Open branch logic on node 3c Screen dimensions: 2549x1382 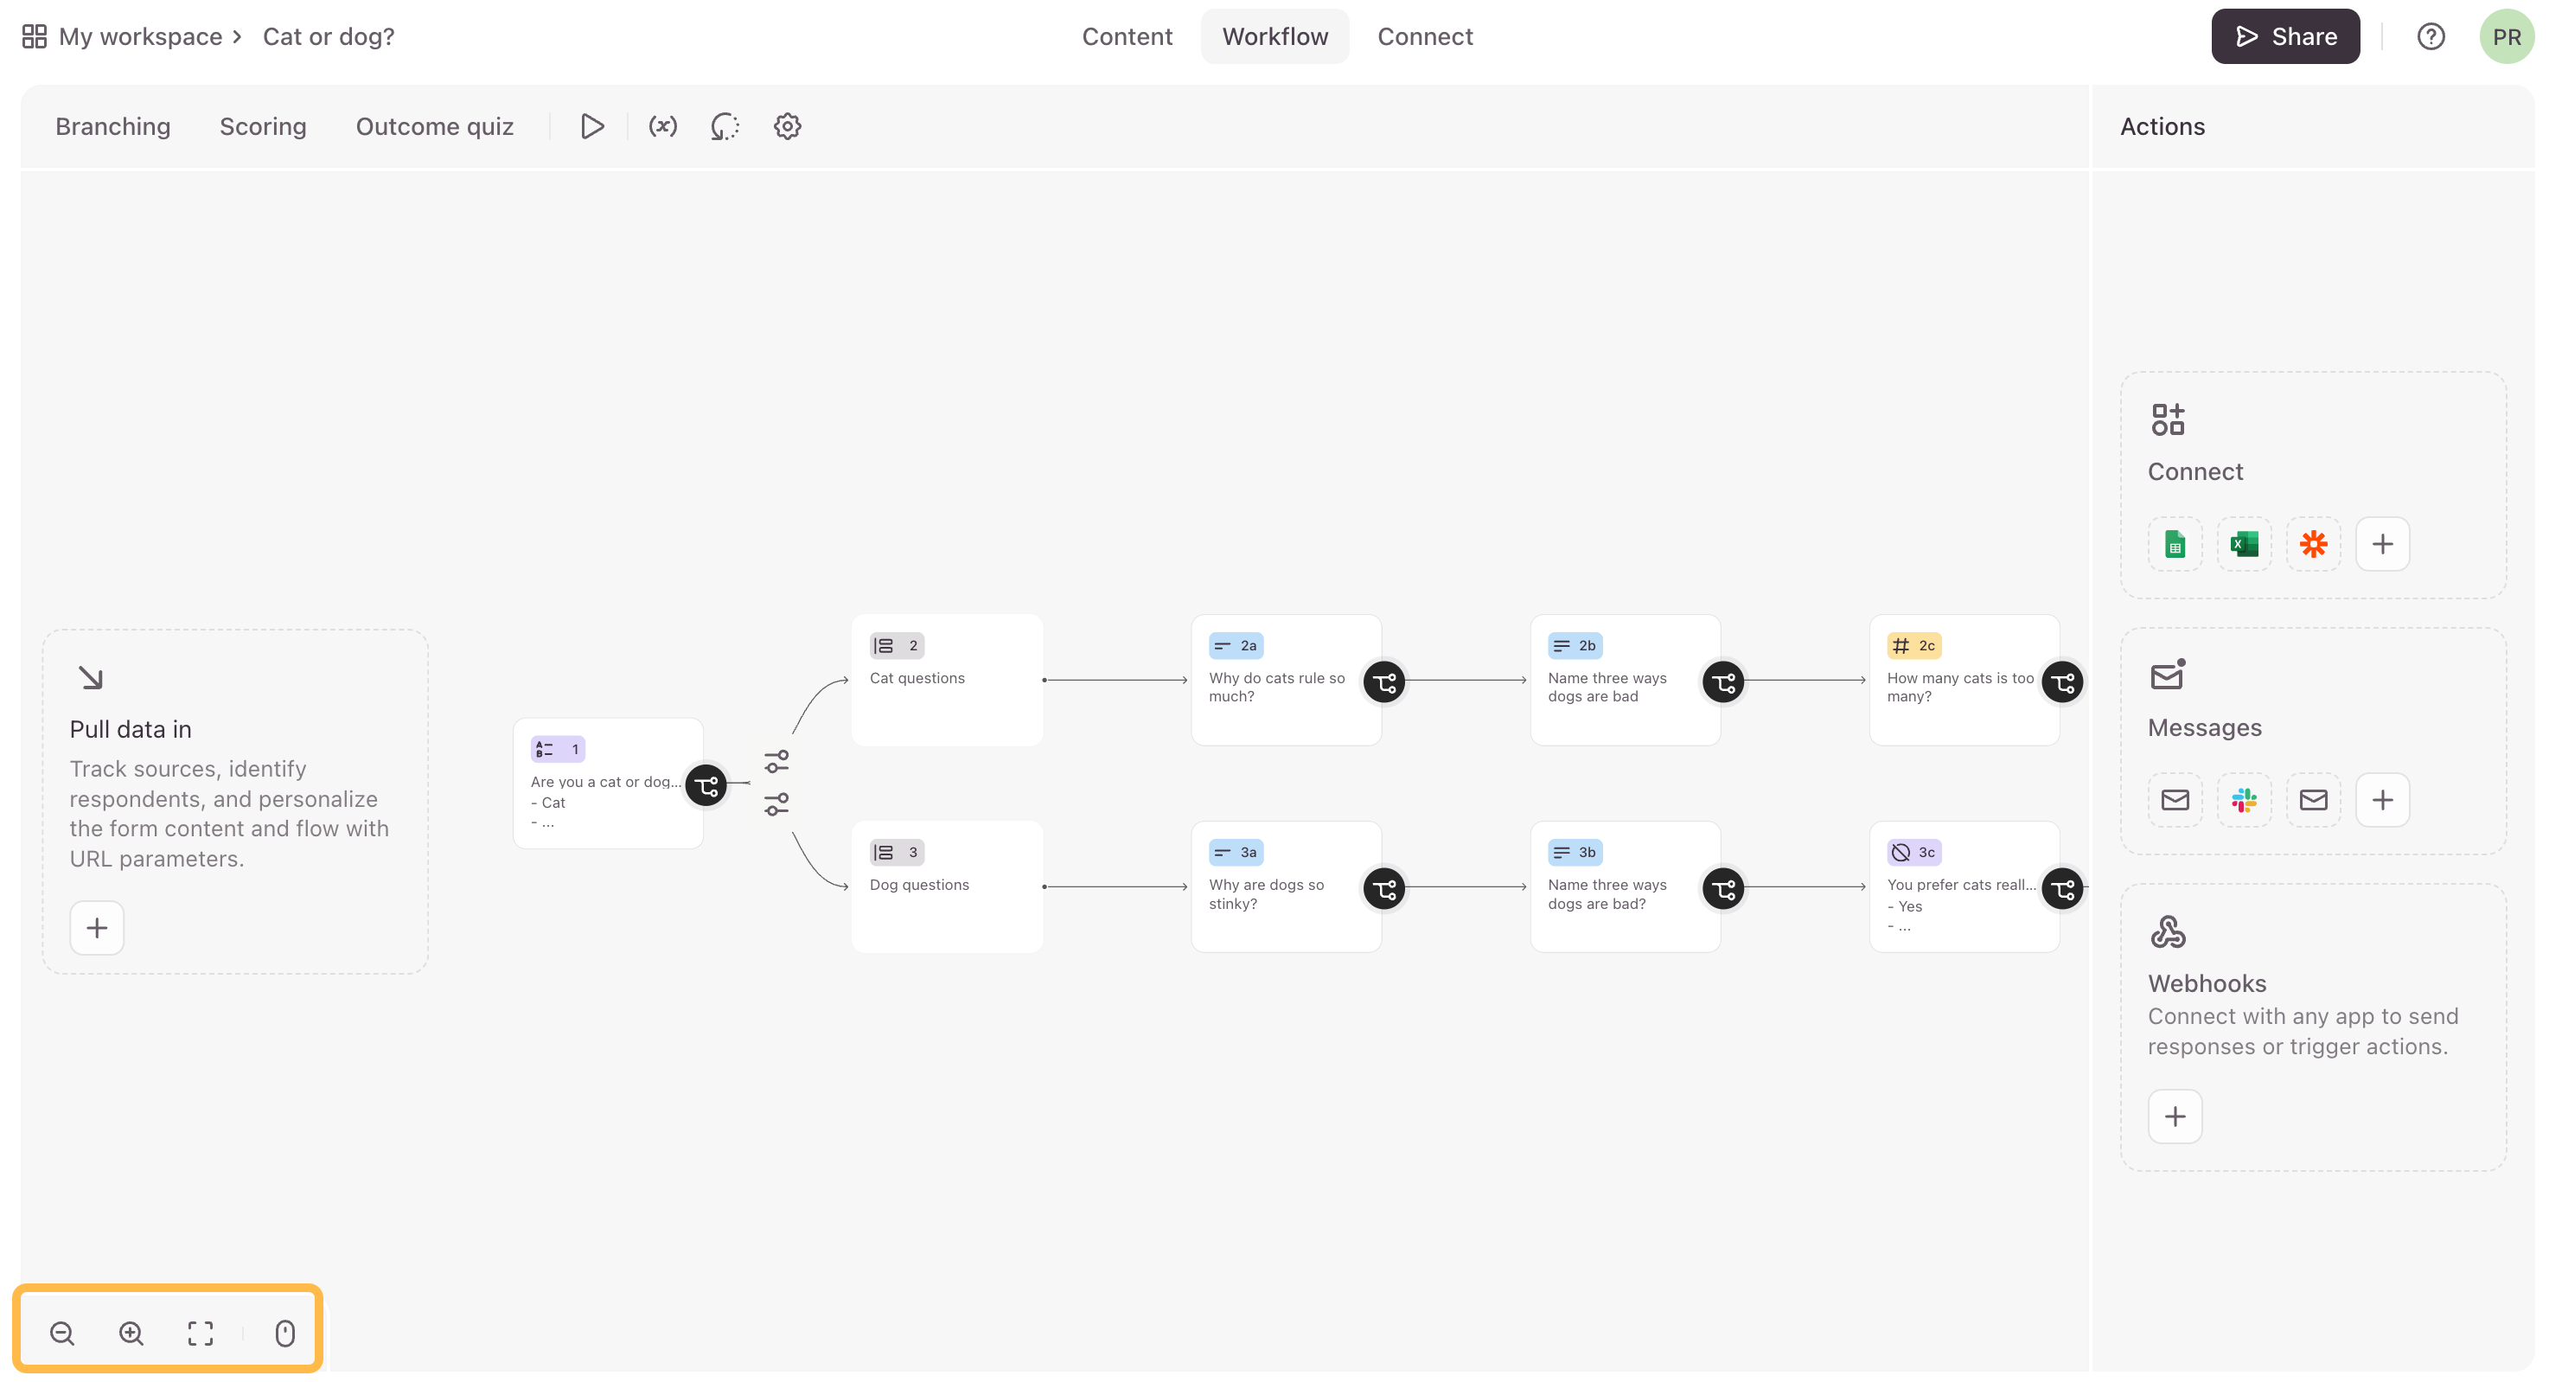pyautogui.click(x=2063, y=889)
